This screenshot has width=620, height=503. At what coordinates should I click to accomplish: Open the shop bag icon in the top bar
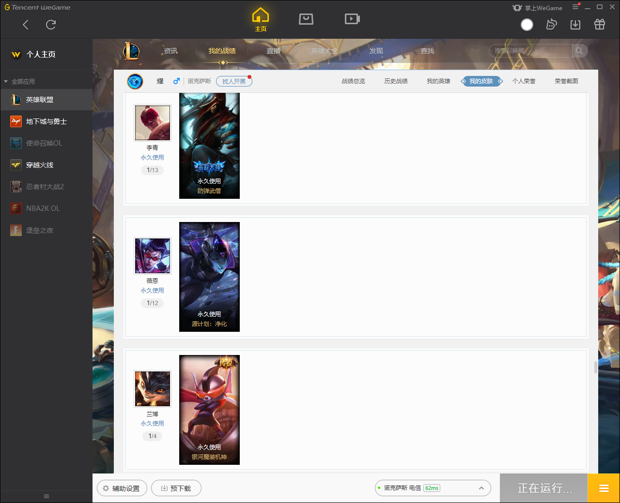coord(306,19)
